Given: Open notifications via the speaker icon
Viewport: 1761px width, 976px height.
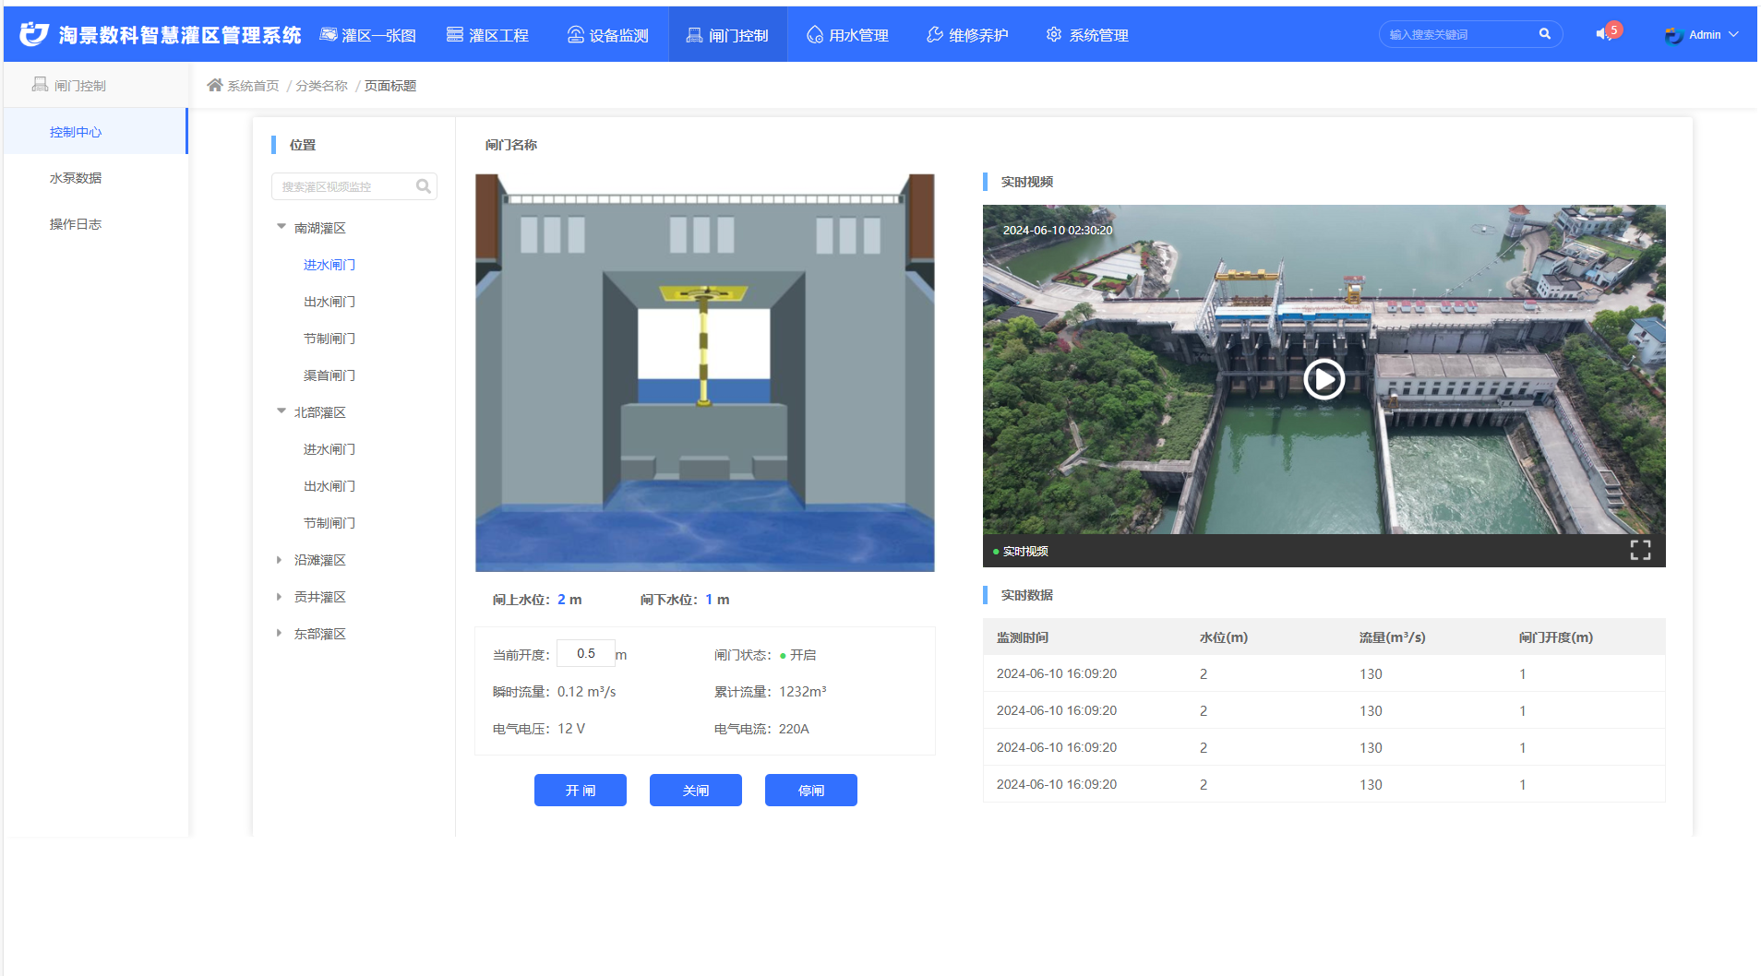Looking at the screenshot, I should pos(1603,34).
